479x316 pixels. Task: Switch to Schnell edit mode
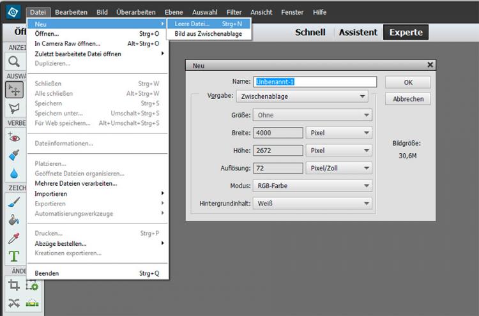pyautogui.click(x=310, y=33)
